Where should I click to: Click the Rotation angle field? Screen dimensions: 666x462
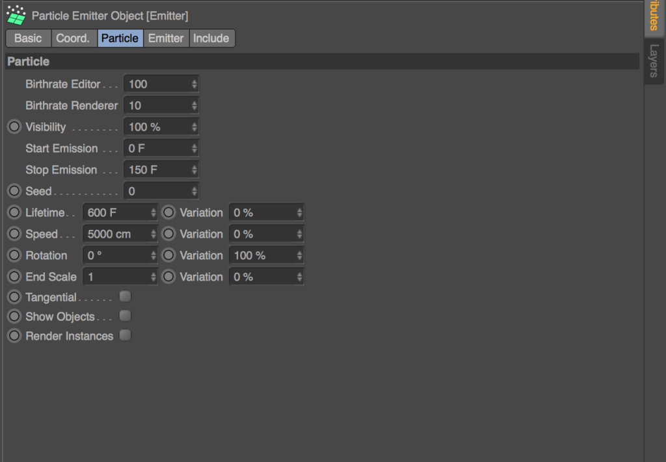pos(120,255)
